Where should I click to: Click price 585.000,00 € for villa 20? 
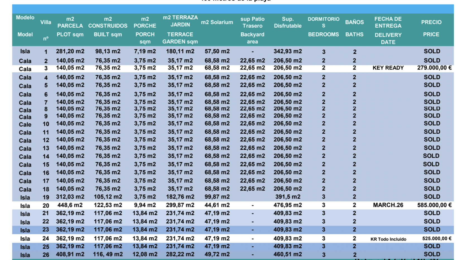pos(434,205)
